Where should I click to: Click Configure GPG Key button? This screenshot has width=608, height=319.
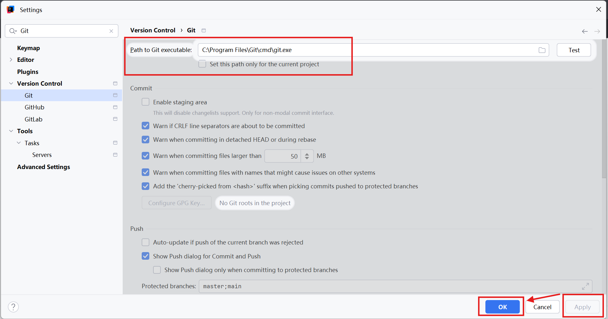tap(177, 203)
